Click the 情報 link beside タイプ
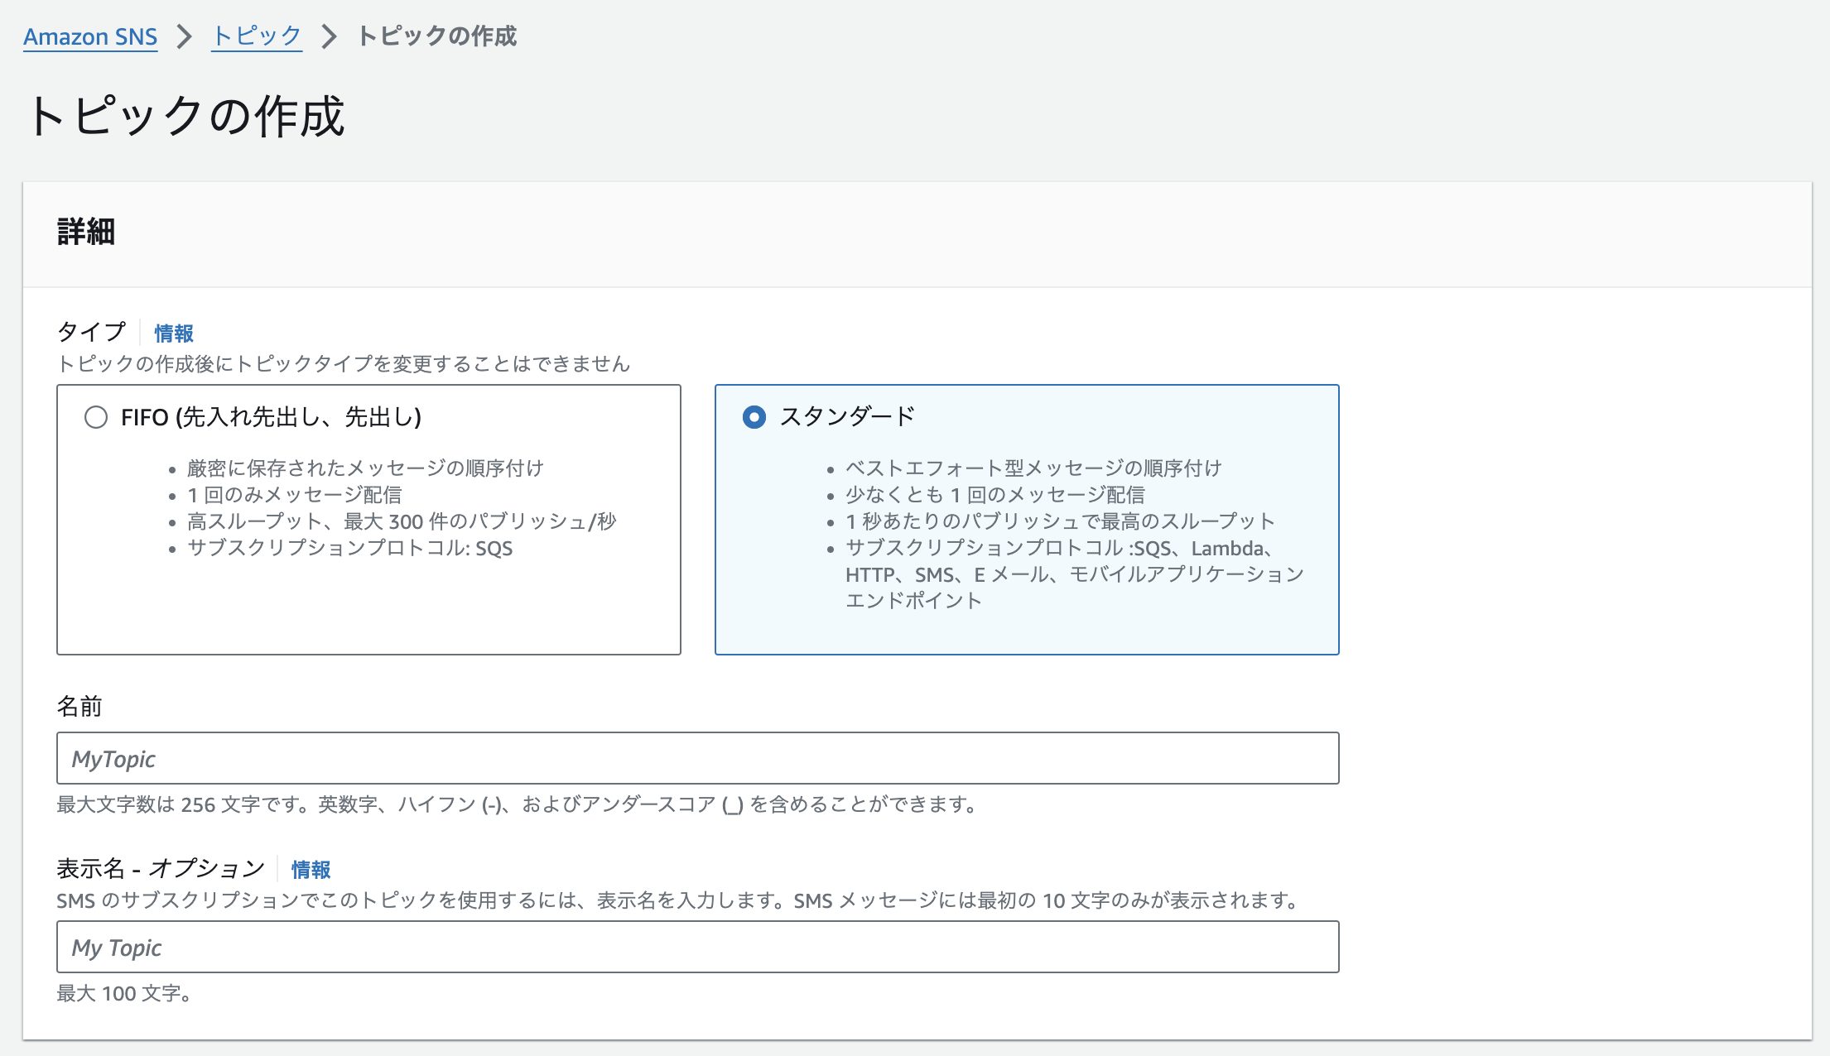Viewport: 1830px width, 1056px height. point(174,334)
